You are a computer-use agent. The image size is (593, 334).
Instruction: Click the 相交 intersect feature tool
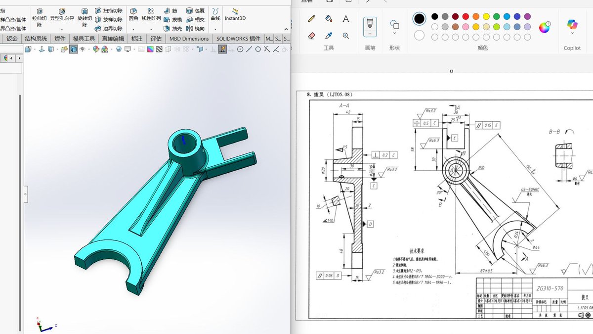tap(195, 19)
